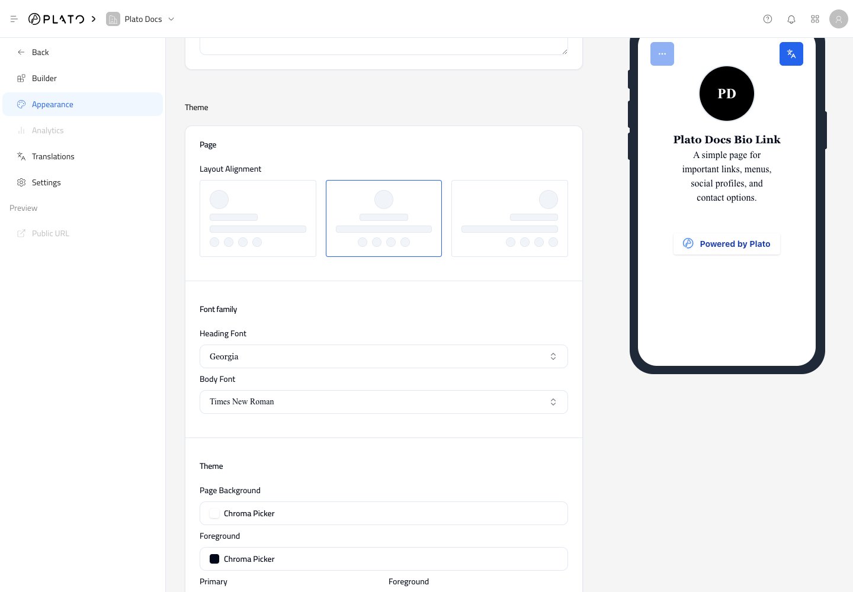Screen dimensions: 853x592
Task: Click the Preview sidebar label
Action: point(24,208)
